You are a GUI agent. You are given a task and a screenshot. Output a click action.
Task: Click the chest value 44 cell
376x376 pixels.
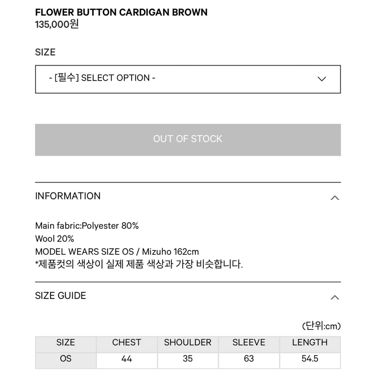(x=127, y=359)
